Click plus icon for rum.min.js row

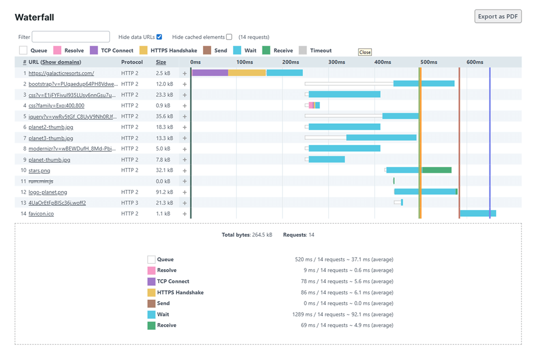(185, 182)
